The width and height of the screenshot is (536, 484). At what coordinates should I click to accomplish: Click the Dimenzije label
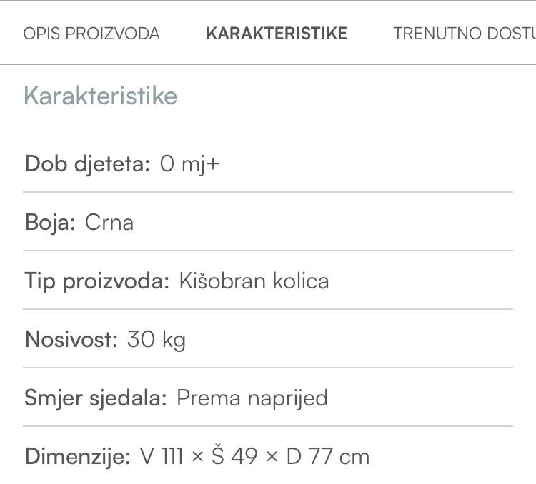coord(78,456)
